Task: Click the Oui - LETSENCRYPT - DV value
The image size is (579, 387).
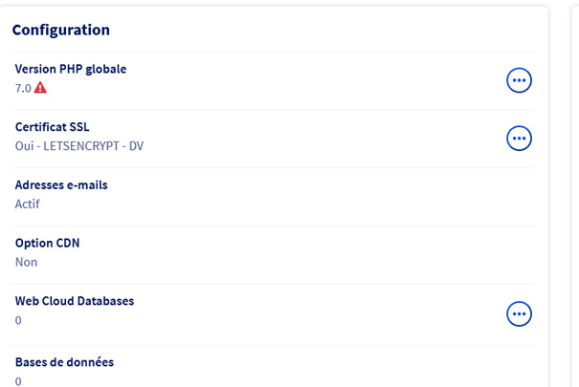Action: coord(79,146)
